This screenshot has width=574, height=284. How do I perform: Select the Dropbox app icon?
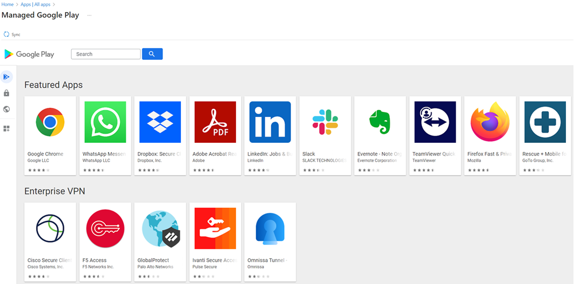pyautogui.click(x=160, y=122)
